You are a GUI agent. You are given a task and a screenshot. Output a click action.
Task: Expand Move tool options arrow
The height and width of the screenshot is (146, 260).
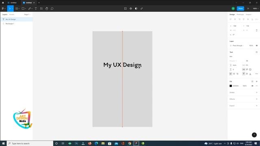point(13,9)
